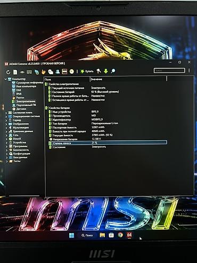The width and height of the screenshot is (197, 263).
Task: Click the Программы tree label
Action: click(20, 146)
